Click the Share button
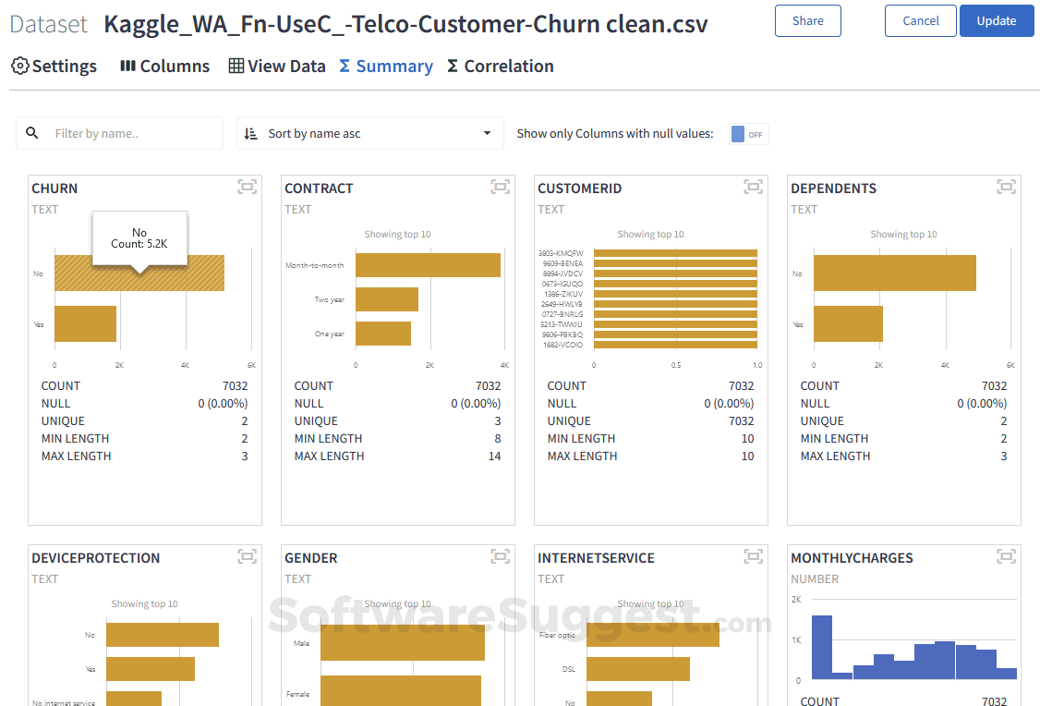Viewport: 1040px width, 706px height. point(807,20)
